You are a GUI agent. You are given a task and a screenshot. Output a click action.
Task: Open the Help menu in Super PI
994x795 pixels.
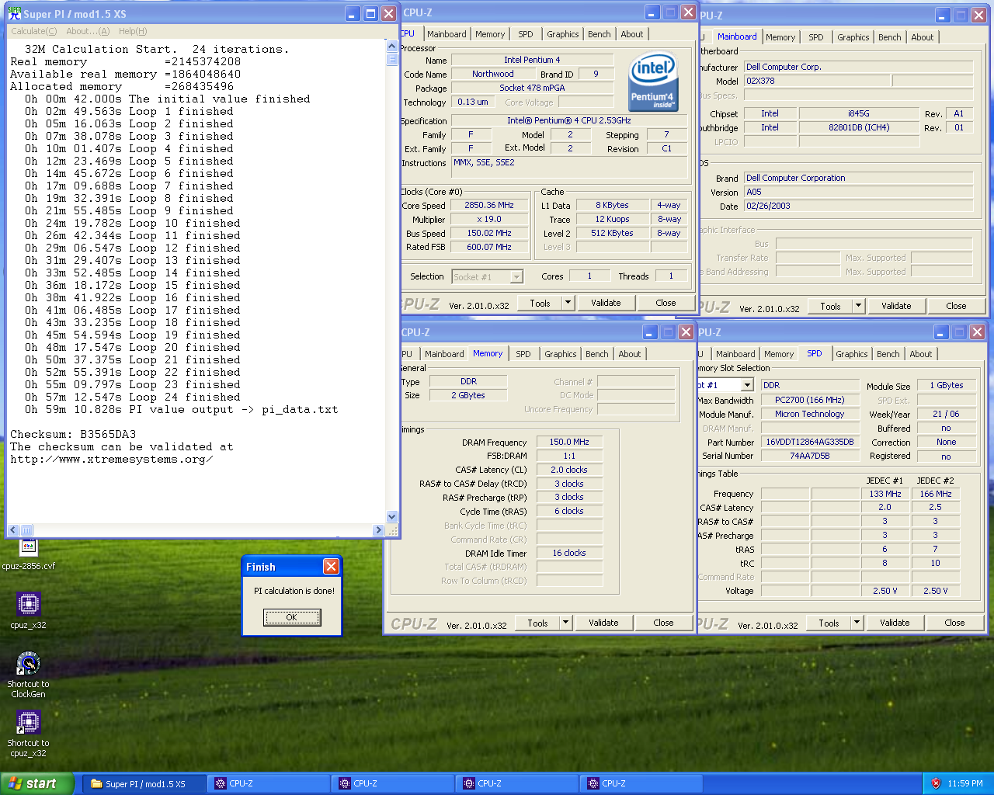click(x=133, y=31)
